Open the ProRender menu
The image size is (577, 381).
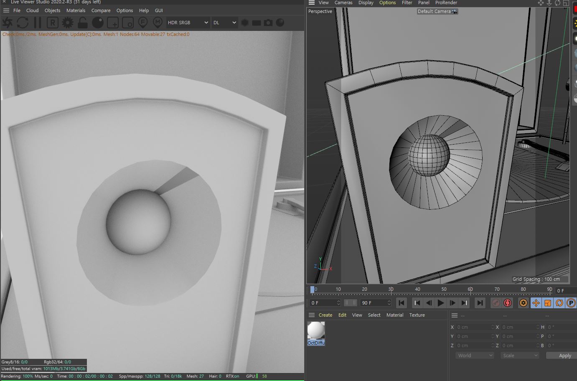tap(446, 3)
